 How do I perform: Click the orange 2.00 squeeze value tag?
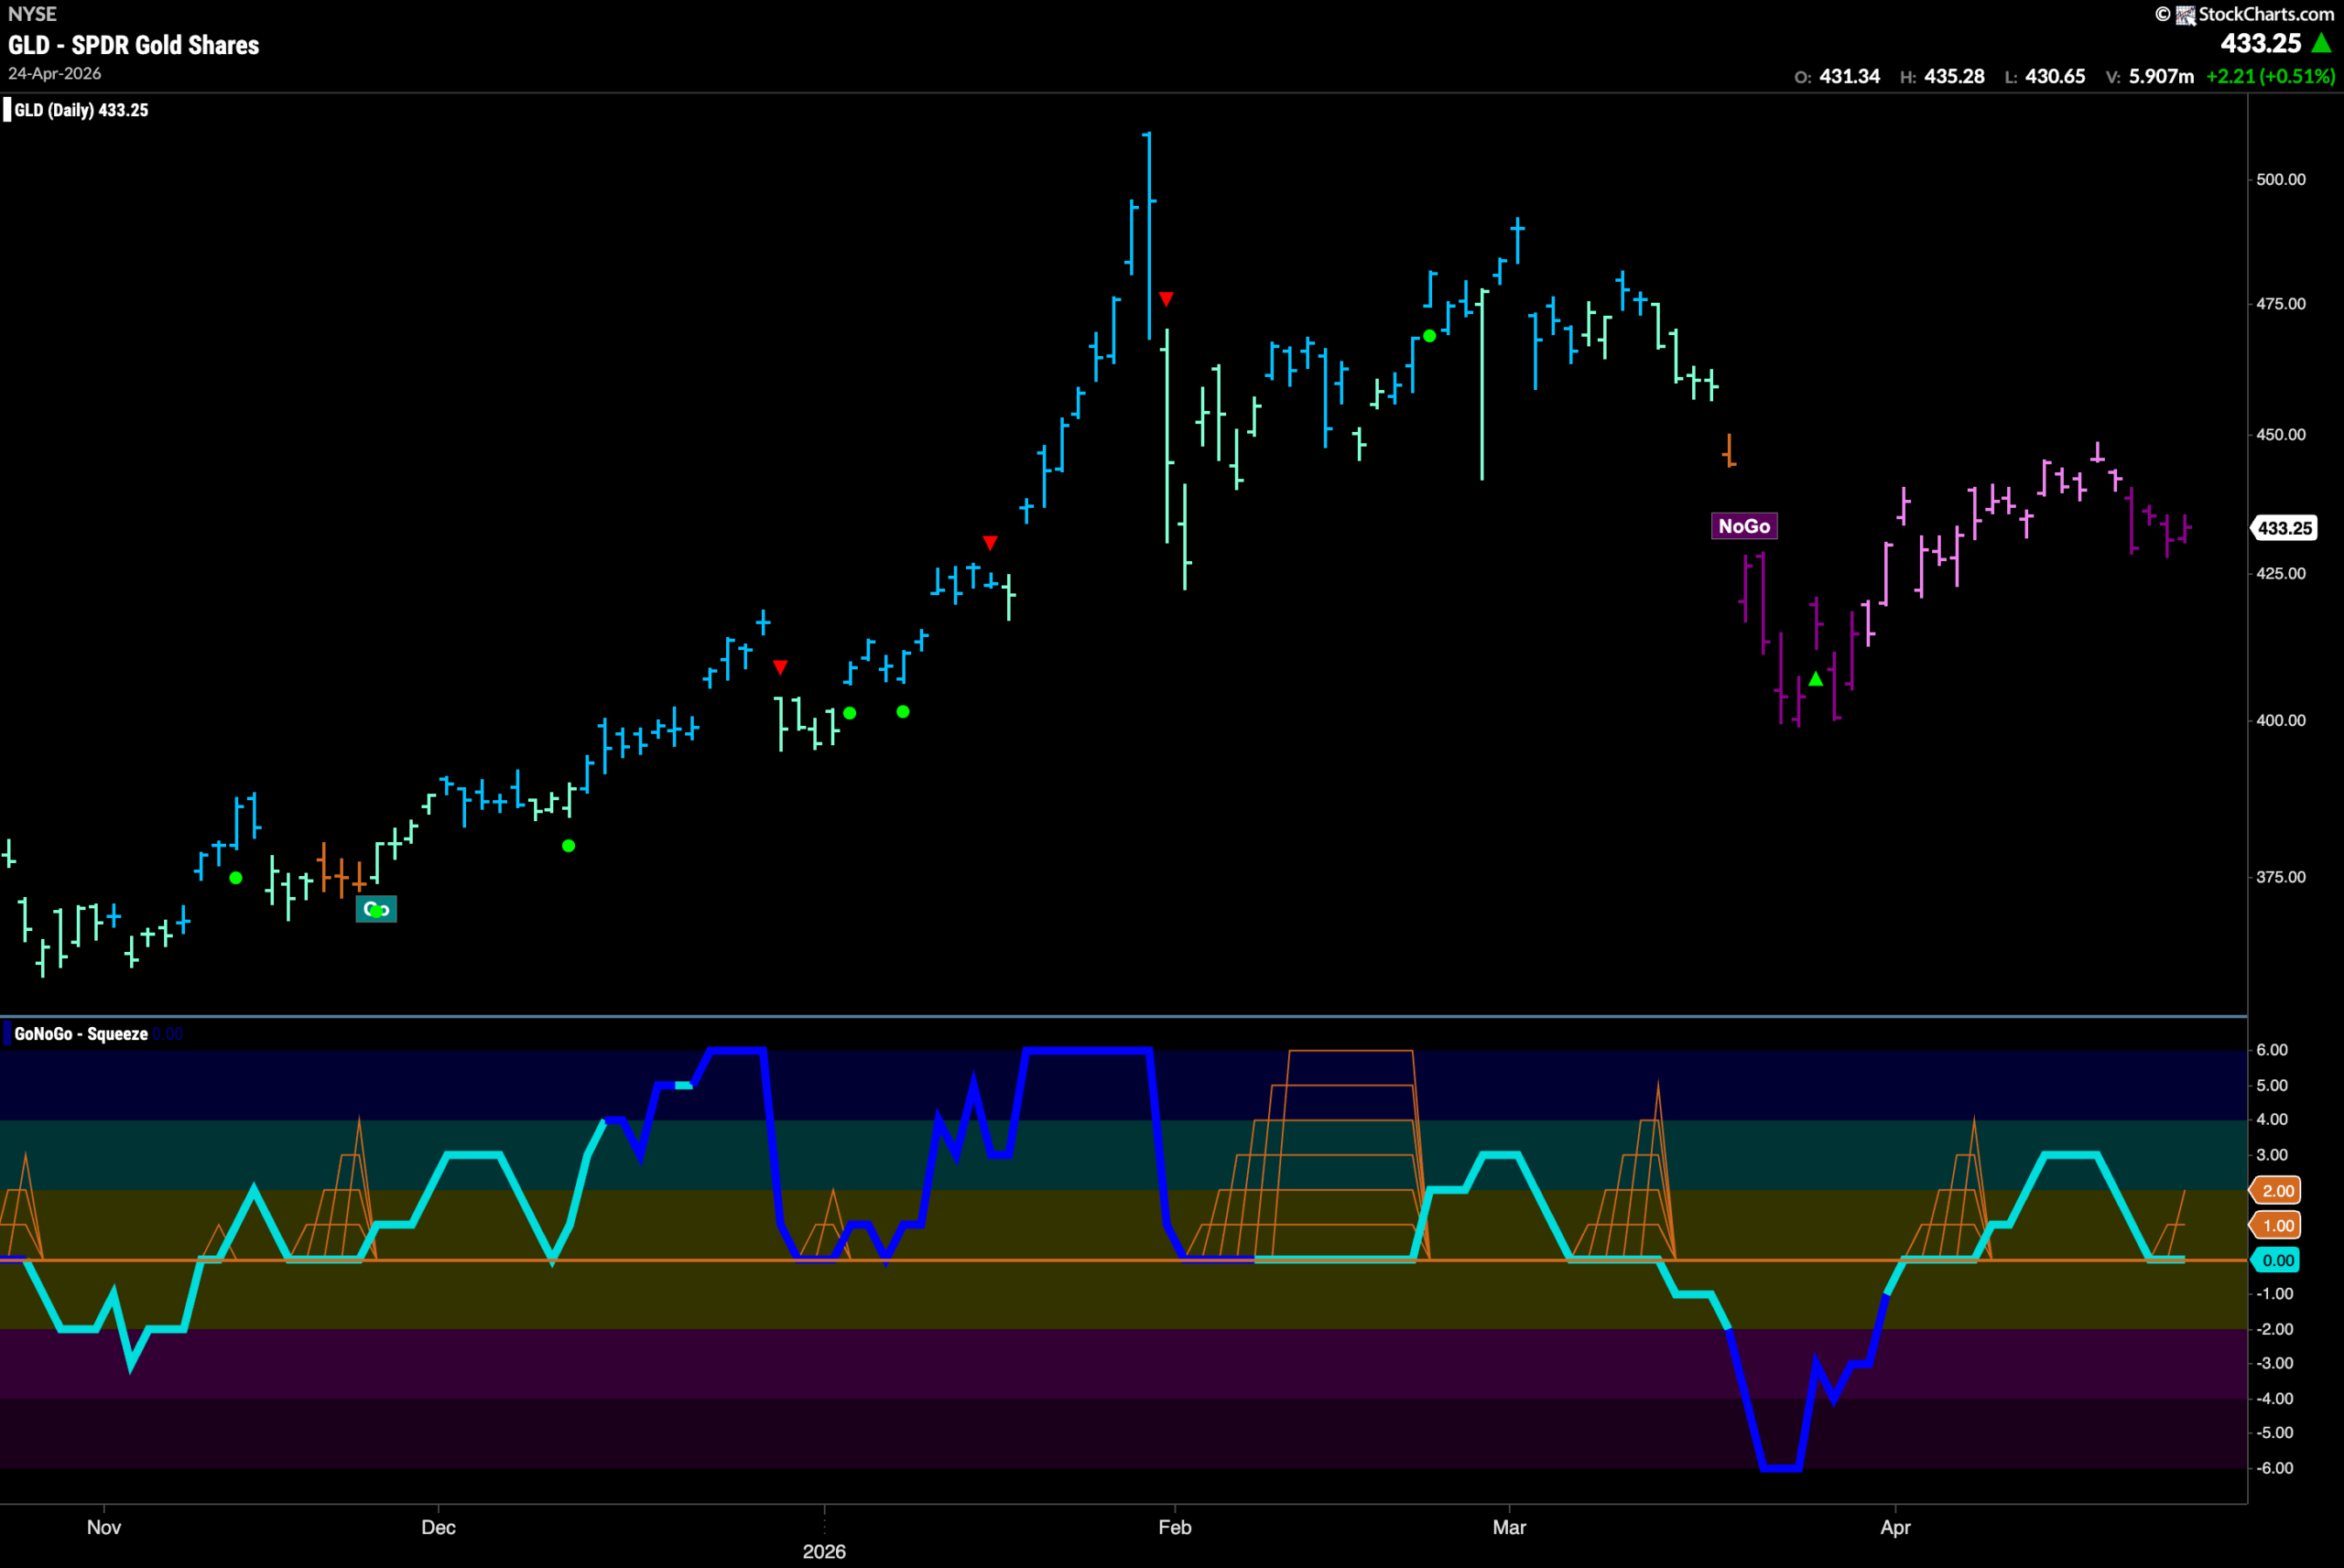(2276, 1190)
